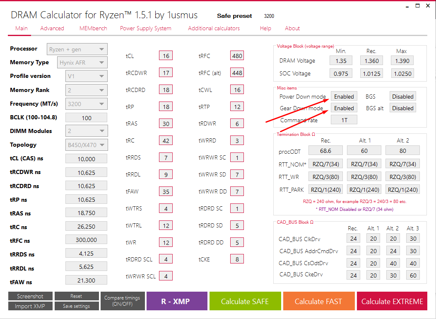This screenshot has width=436, height=319.
Task: Open the MEMbench tab
Action: click(93, 28)
